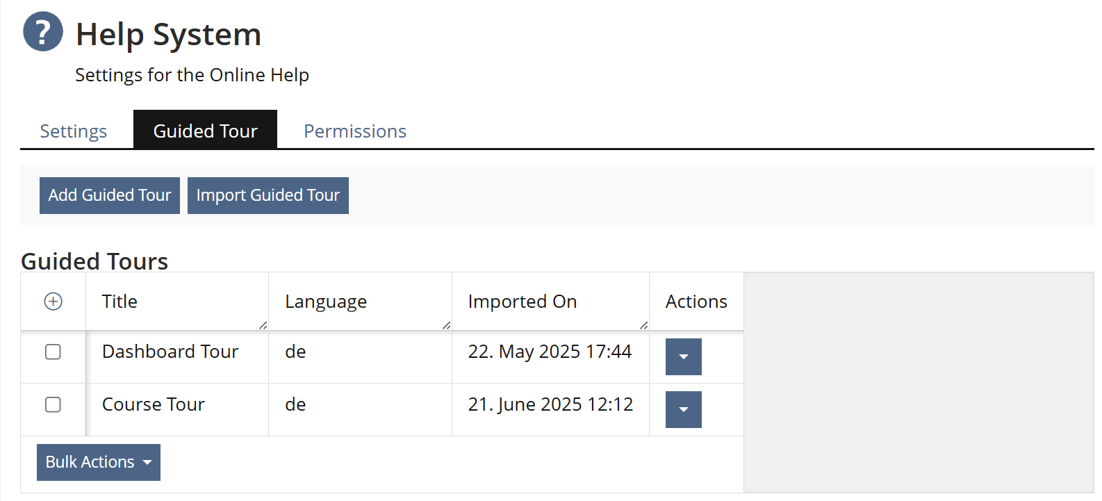Switch to the Settings tab
Image resolution: width=1102 pixels, height=501 pixels.
(74, 131)
